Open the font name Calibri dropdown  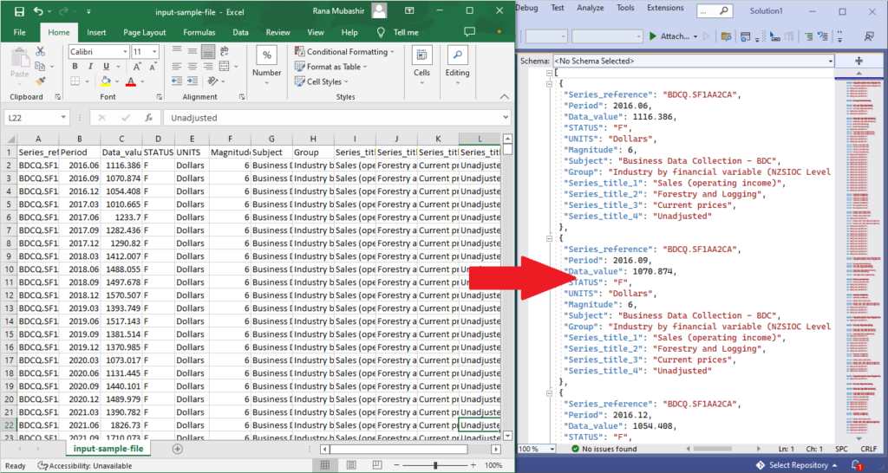(x=125, y=52)
